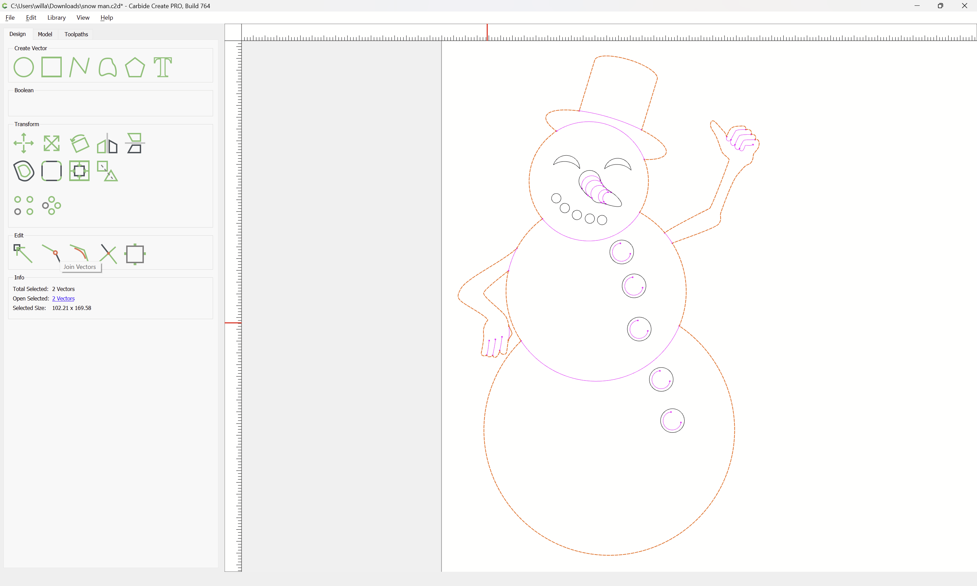This screenshot has height=586, width=977.
Task: Click the Resize proportional shapes tool
Action: coord(108,171)
